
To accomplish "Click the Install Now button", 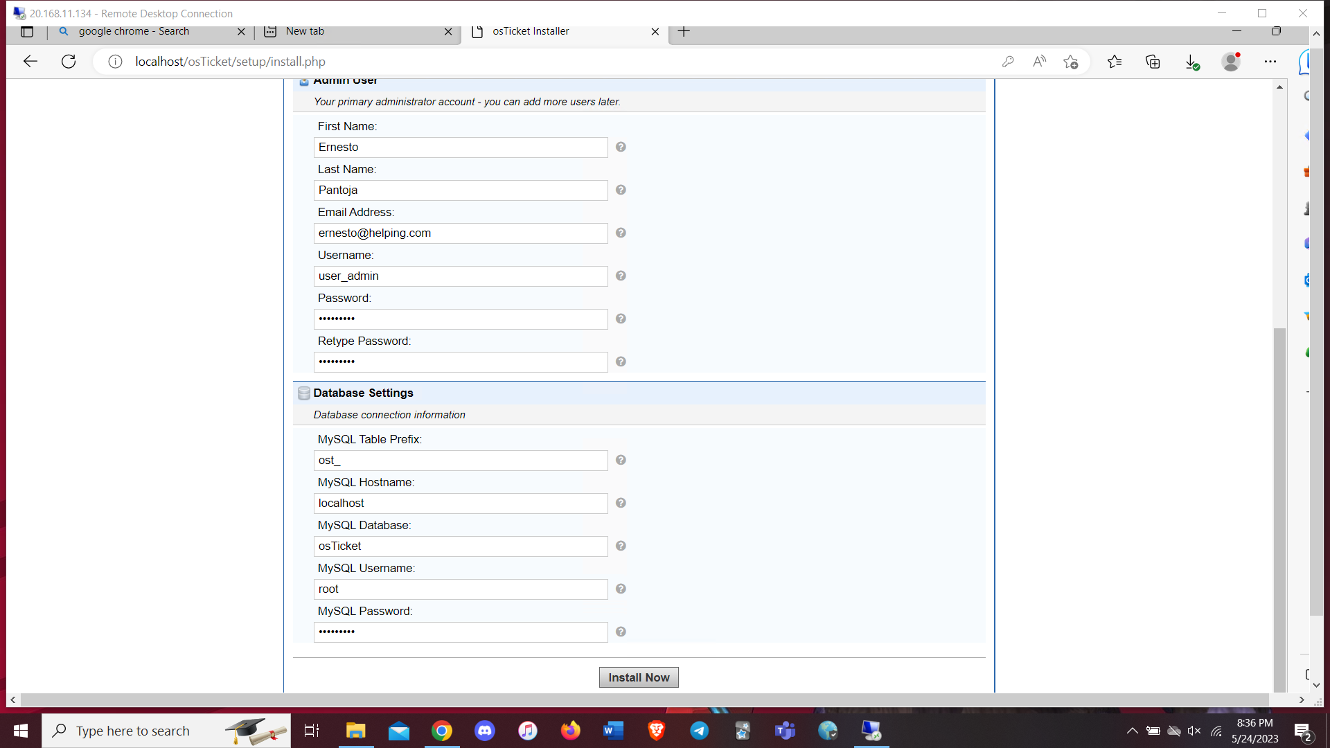I will tap(638, 677).
